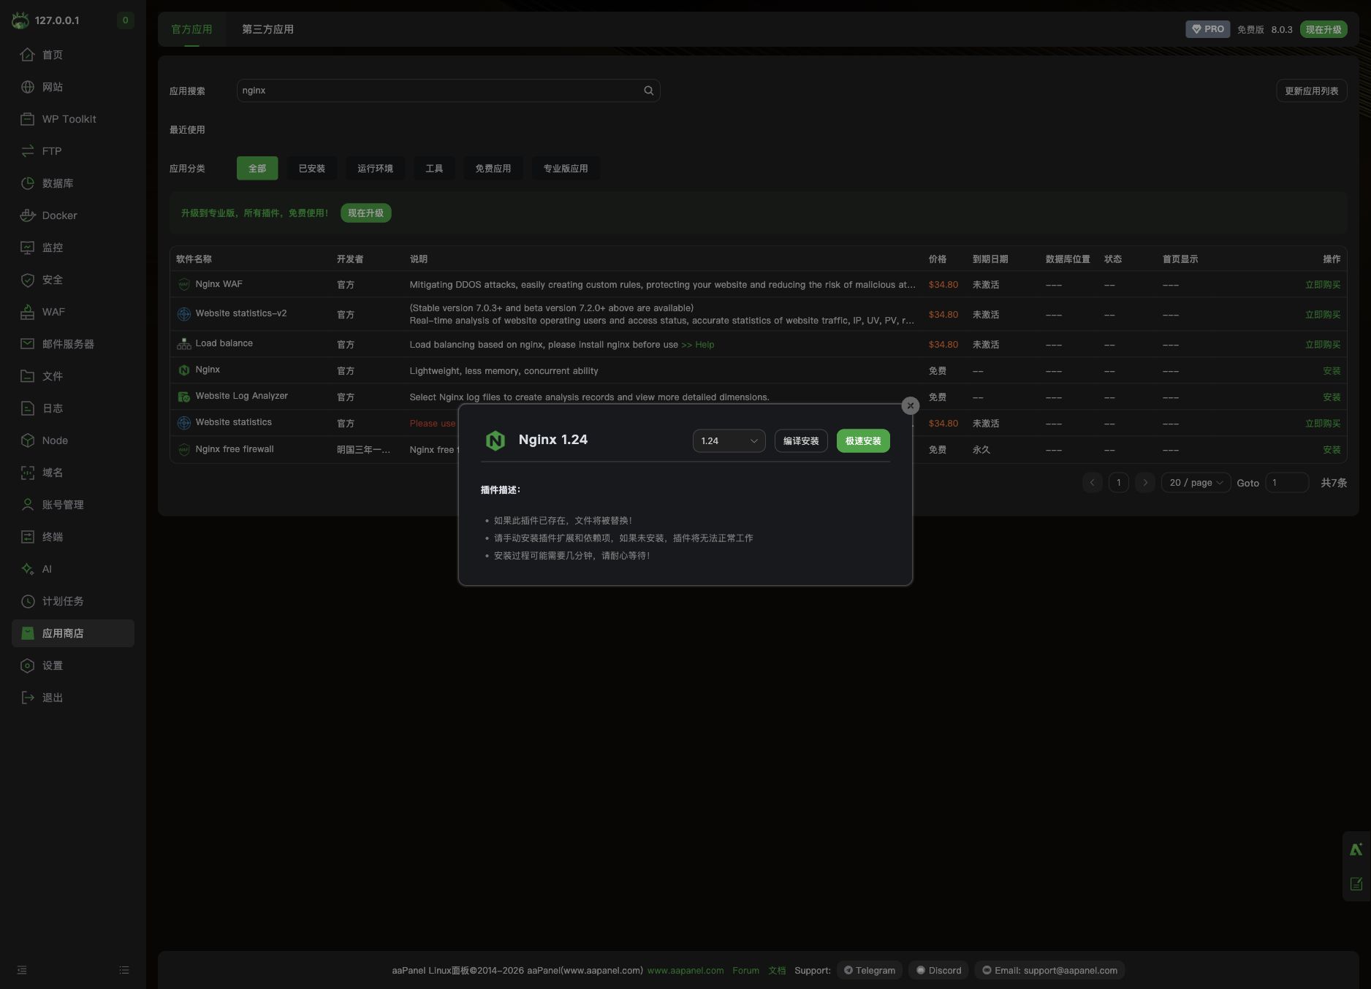Click the previous page arrow
This screenshot has width=1371, height=989.
click(1093, 483)
